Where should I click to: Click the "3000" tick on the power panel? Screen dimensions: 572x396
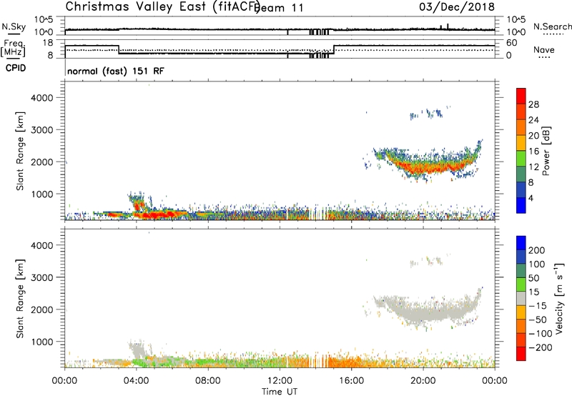(x=42, y=130)
